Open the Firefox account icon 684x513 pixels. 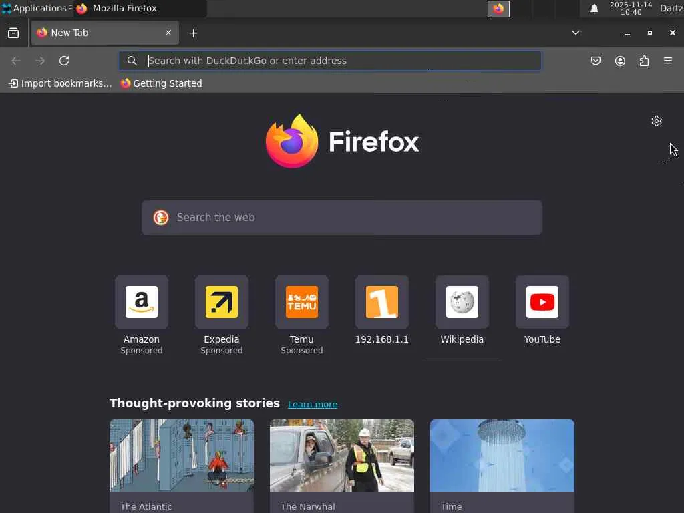click(x=620, y=61)
